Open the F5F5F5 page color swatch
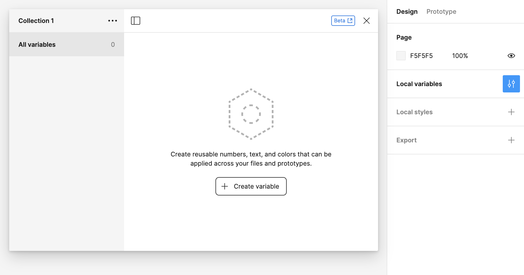 click(x=401, y=55)
